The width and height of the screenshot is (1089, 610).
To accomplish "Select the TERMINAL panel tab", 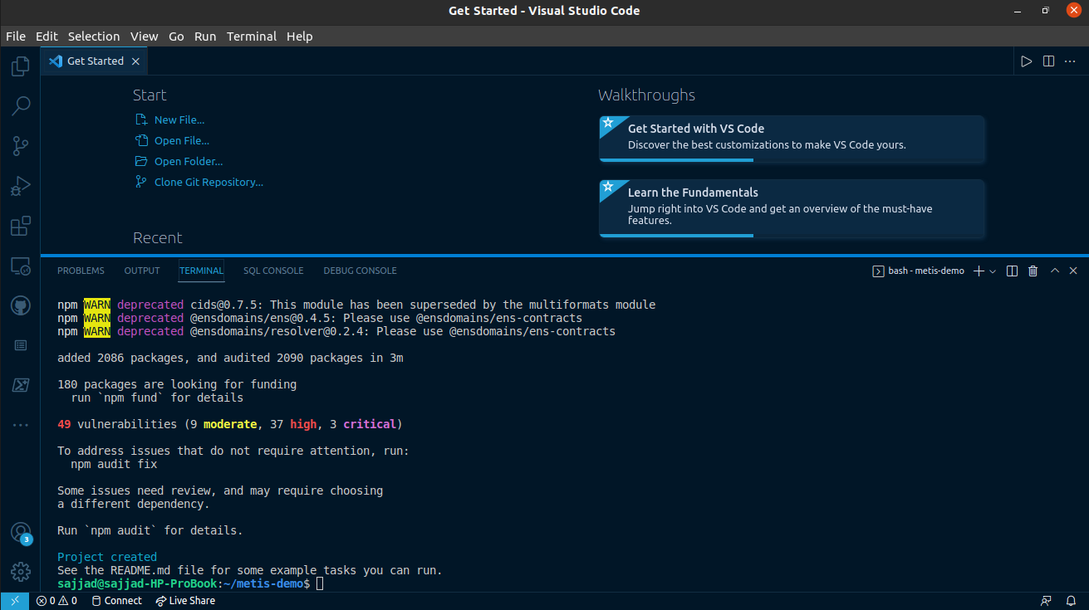I will [x=202, y=271].
